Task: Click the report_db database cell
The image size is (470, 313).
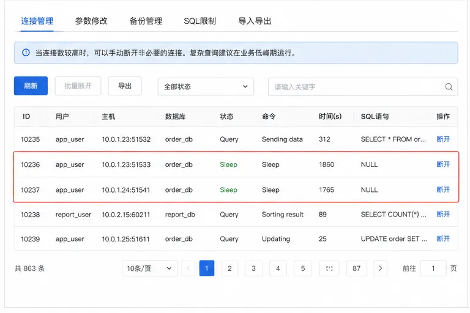Action: point(180,215)
